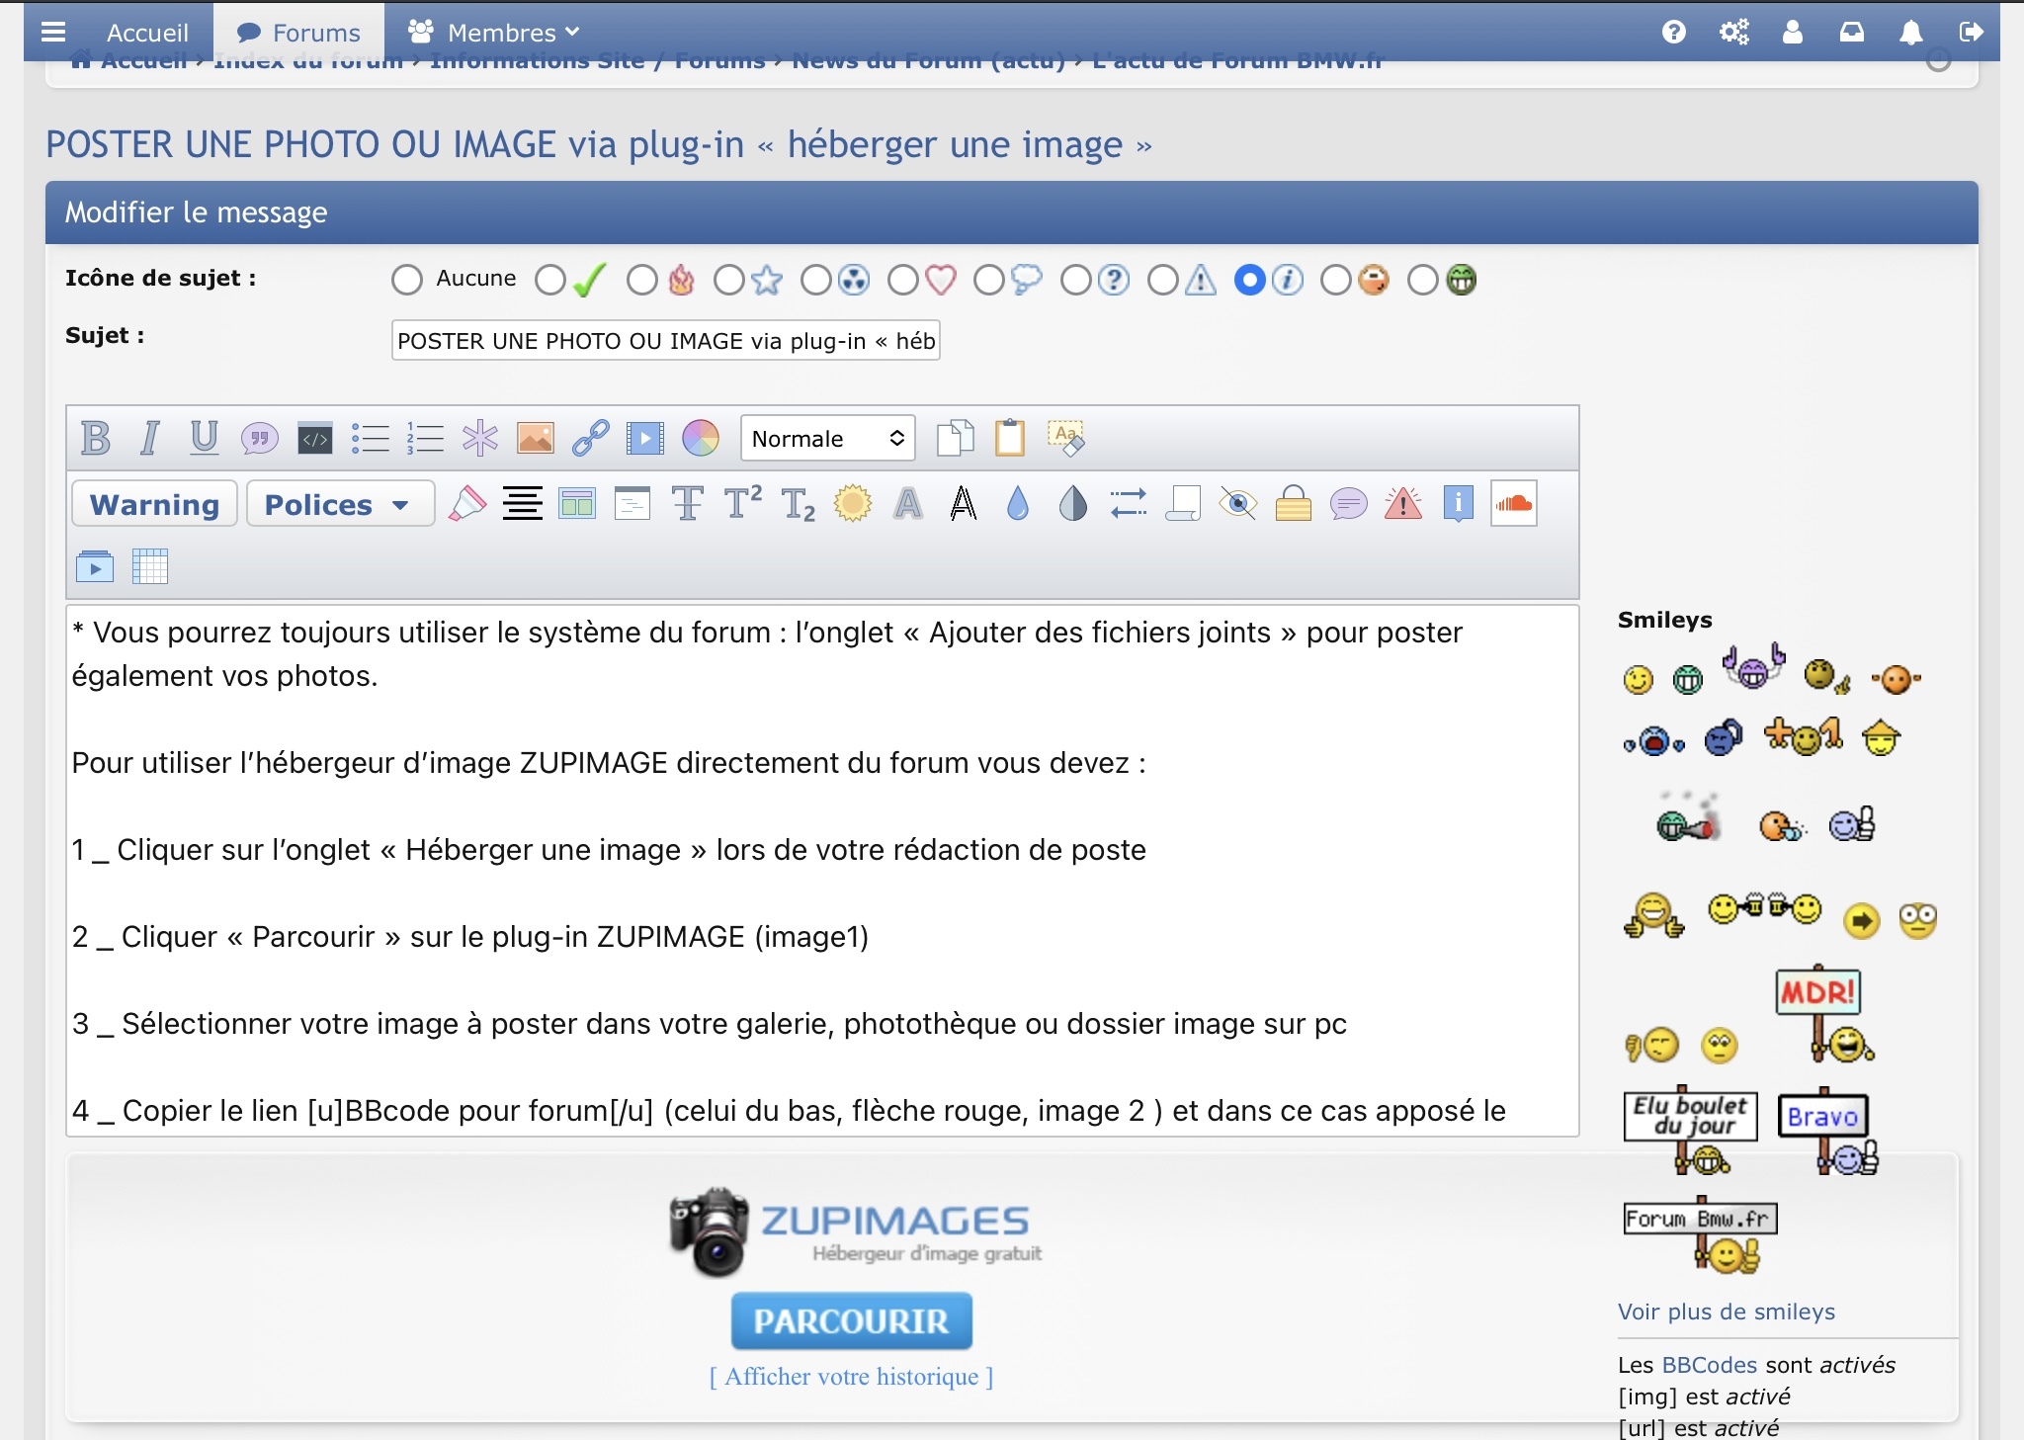
Task: Insert code tag with code icon
Action: pos(315,439)
